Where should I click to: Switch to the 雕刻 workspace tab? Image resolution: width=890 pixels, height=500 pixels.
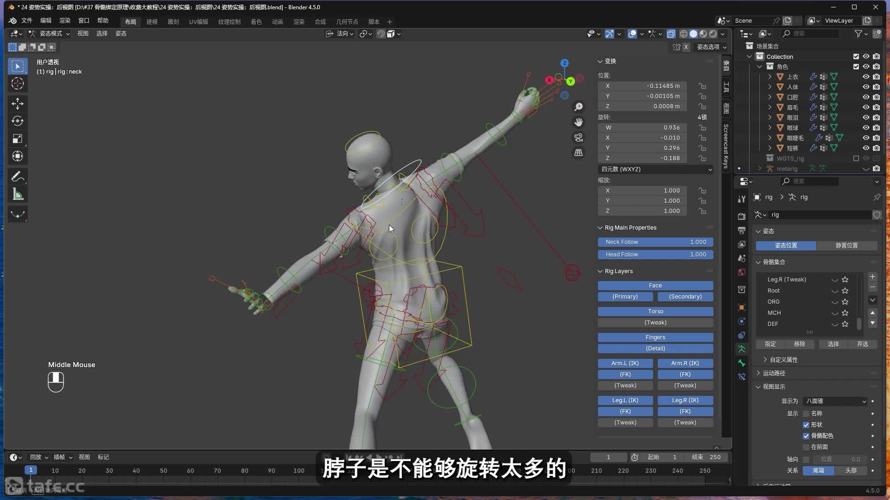pos(173,22)
